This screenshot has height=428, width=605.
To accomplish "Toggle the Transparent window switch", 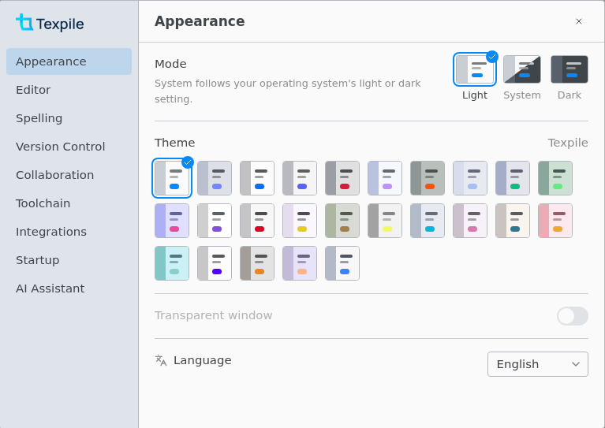I will [x=572, y=316].
